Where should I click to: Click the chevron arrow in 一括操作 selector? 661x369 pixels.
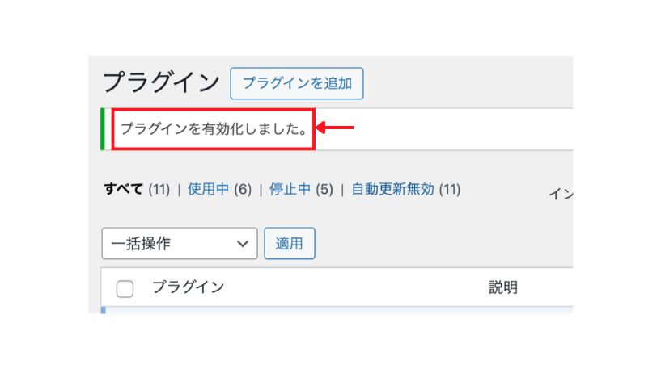coord(243,244)
